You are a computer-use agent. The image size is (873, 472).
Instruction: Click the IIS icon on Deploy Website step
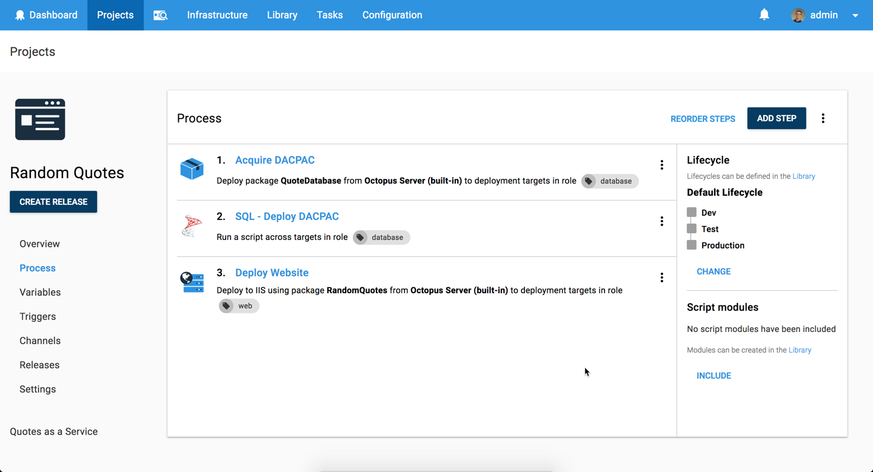click(192, 281)
